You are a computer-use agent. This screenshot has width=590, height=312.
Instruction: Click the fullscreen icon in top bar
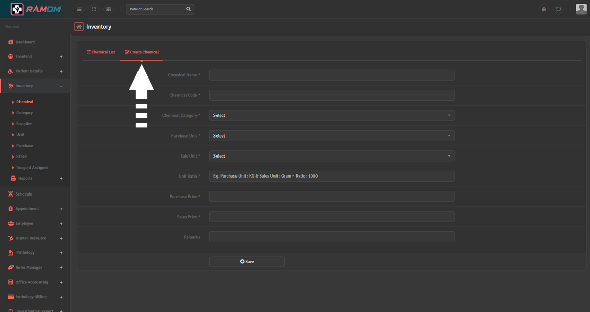point(94,9)
